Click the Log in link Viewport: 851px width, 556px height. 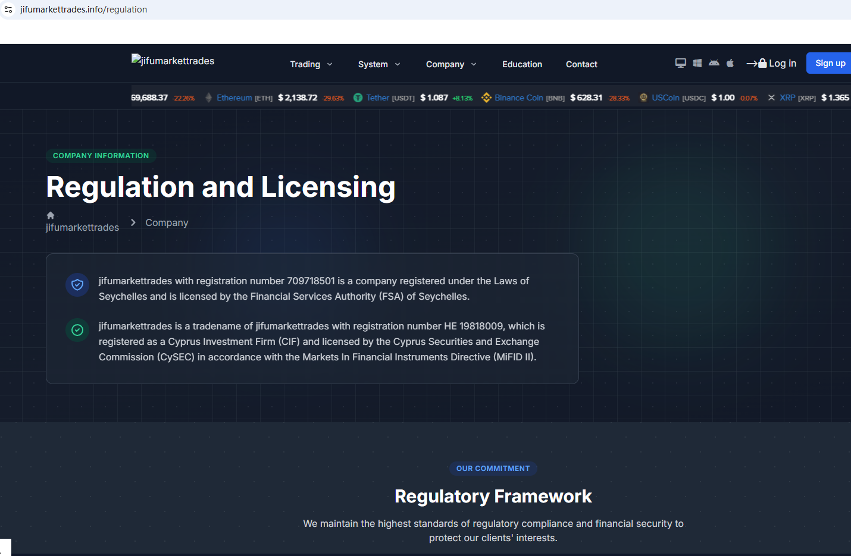772,63
